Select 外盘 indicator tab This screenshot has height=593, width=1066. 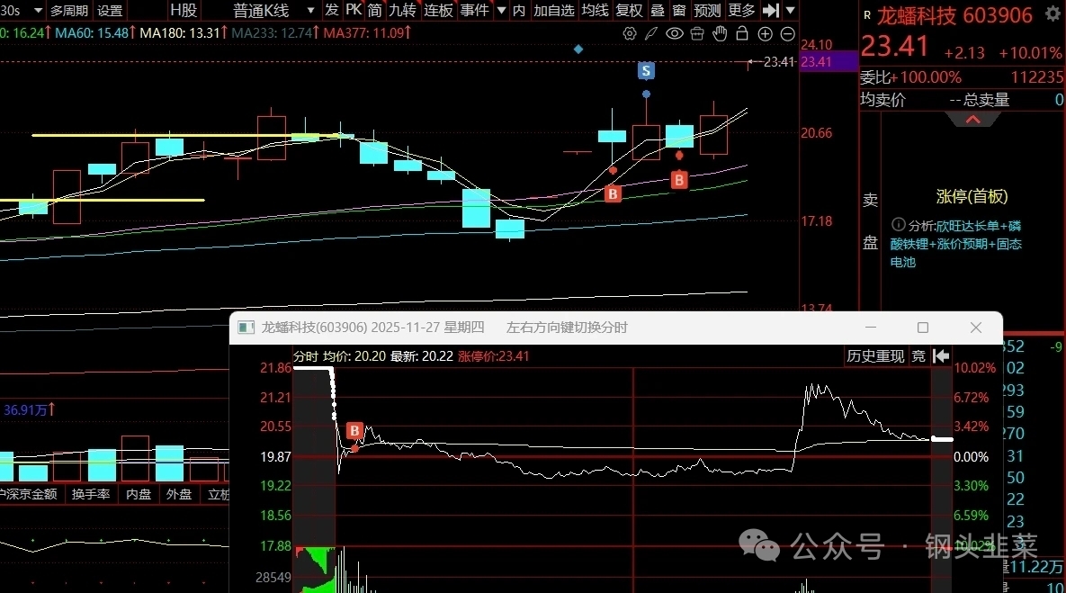click(179, 494)
